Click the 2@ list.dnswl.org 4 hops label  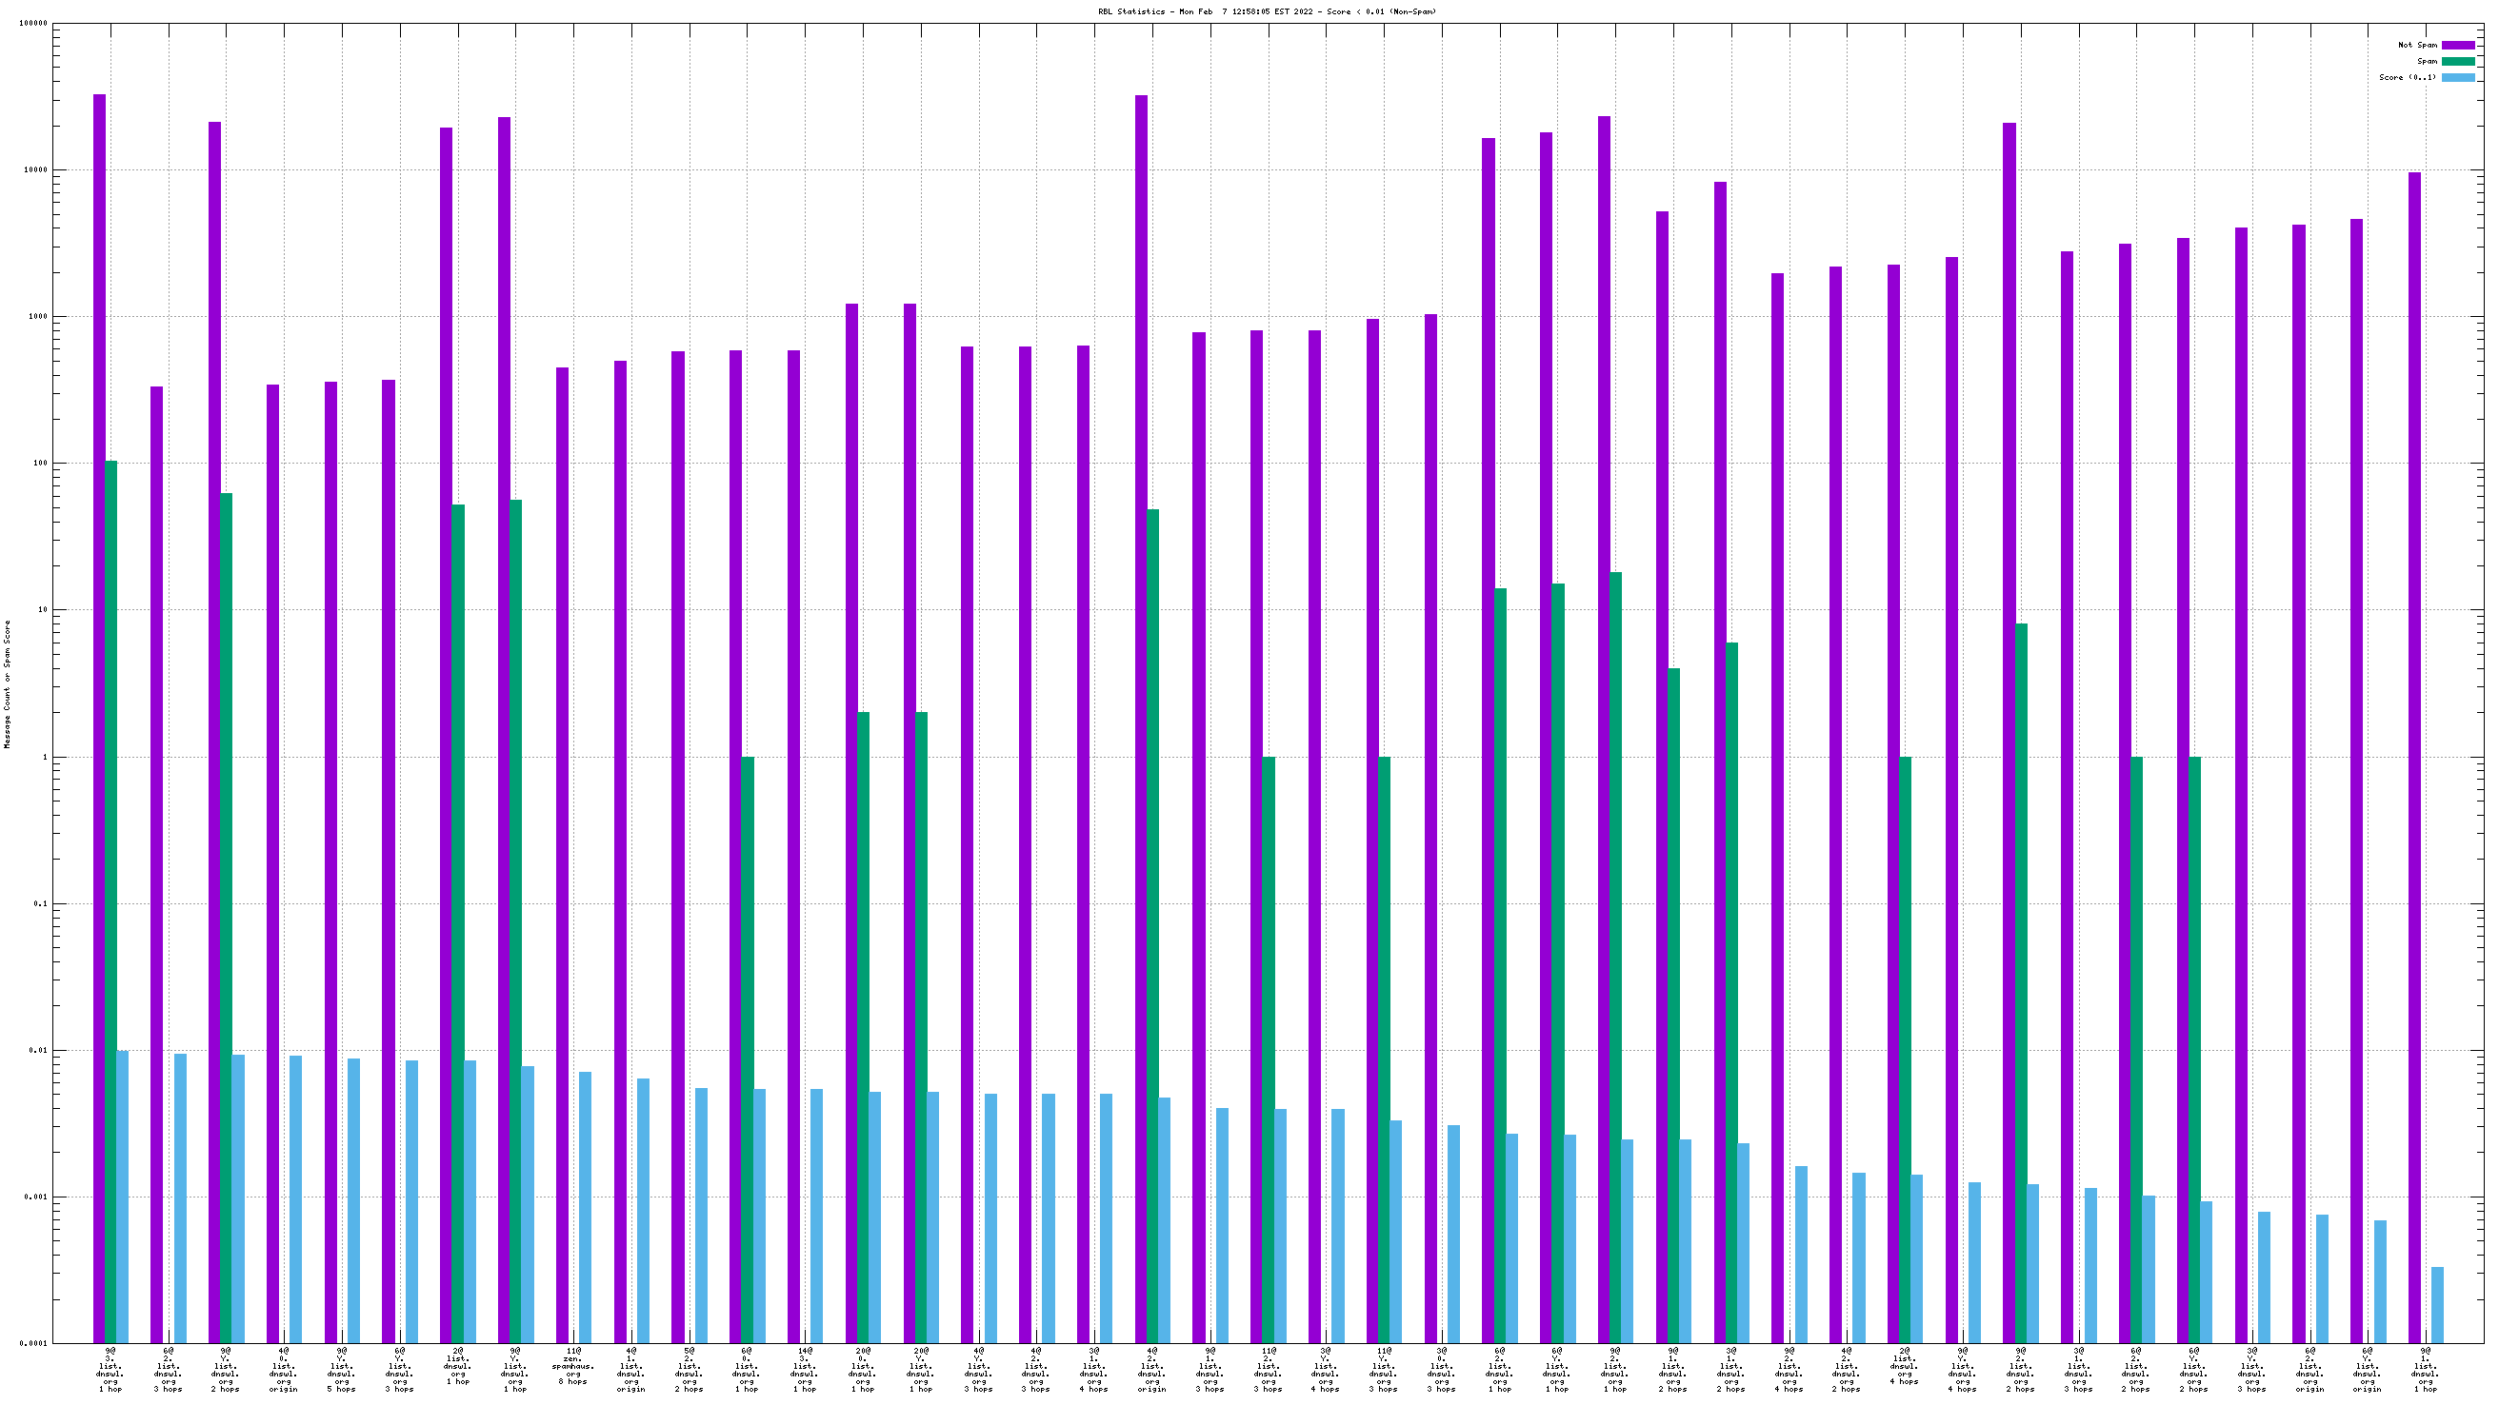tap(1905, 1365)
